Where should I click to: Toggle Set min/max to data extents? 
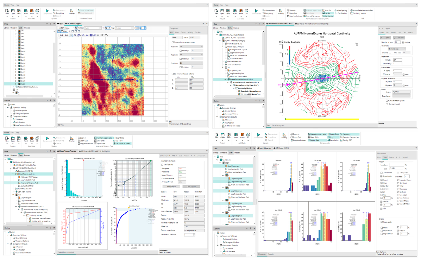pyautogui.click(x=172, y=74)
